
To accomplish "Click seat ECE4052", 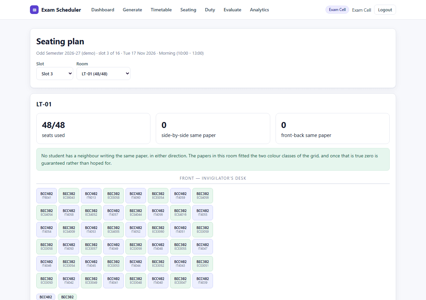I will click(91, 213).
